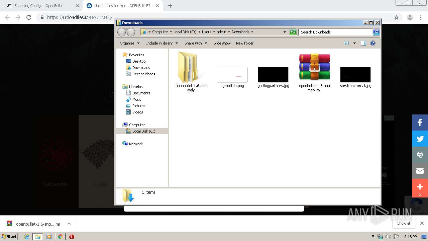Open the Music library
The image size is (428, 241).
[137, 99]
